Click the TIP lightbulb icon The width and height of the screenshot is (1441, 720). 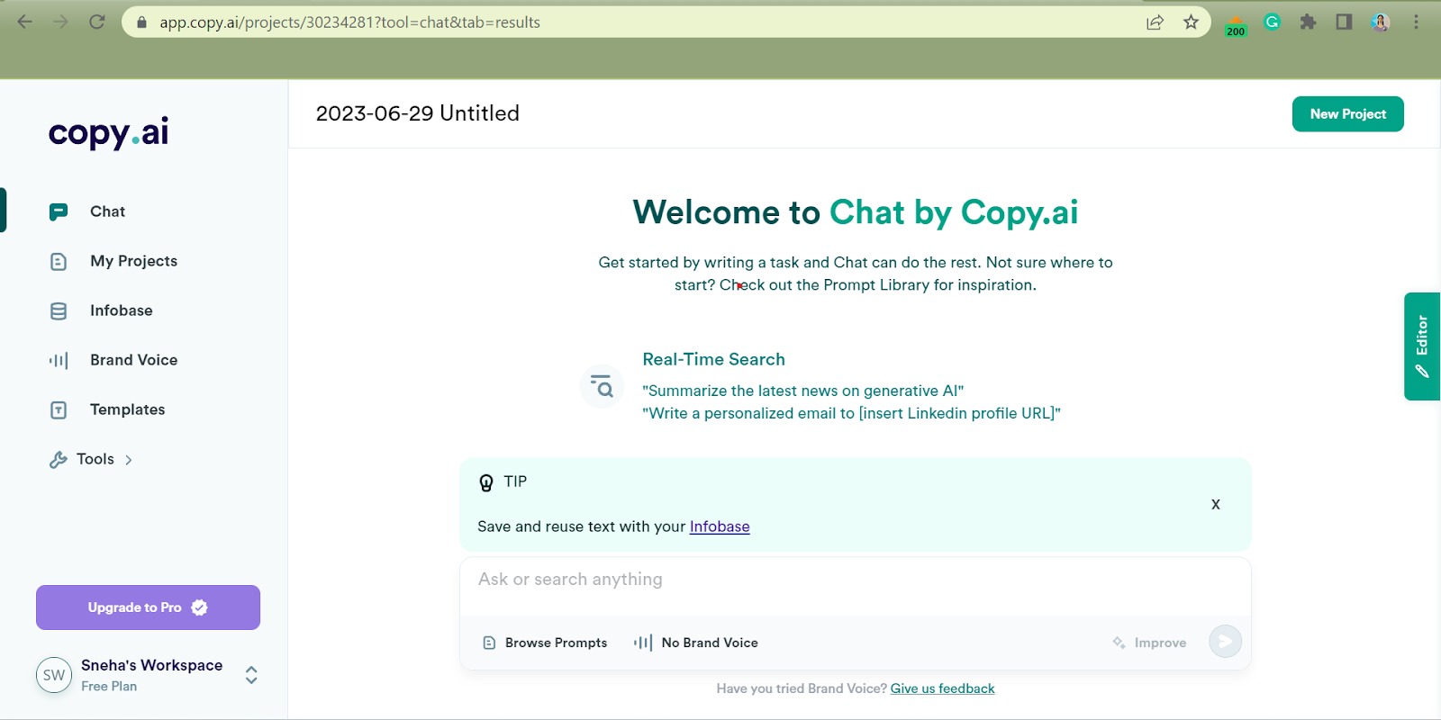click(x=486, y=483)
